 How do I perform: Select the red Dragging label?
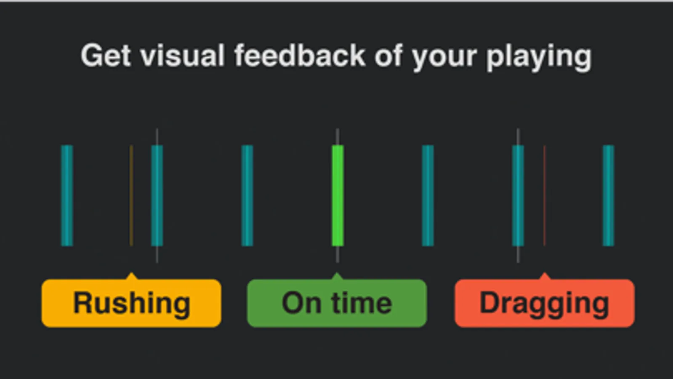coord(545,303)
